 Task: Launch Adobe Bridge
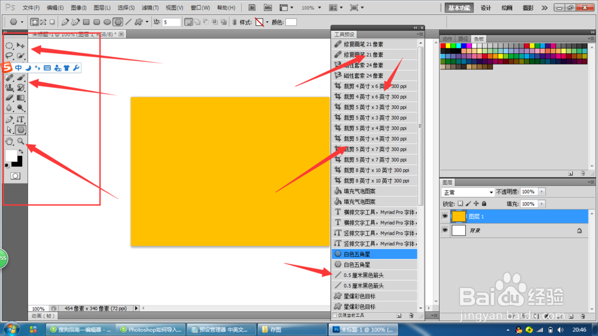pos(252,8)
